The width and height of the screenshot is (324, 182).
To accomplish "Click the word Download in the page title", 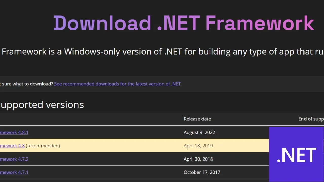I will (102, 23).
